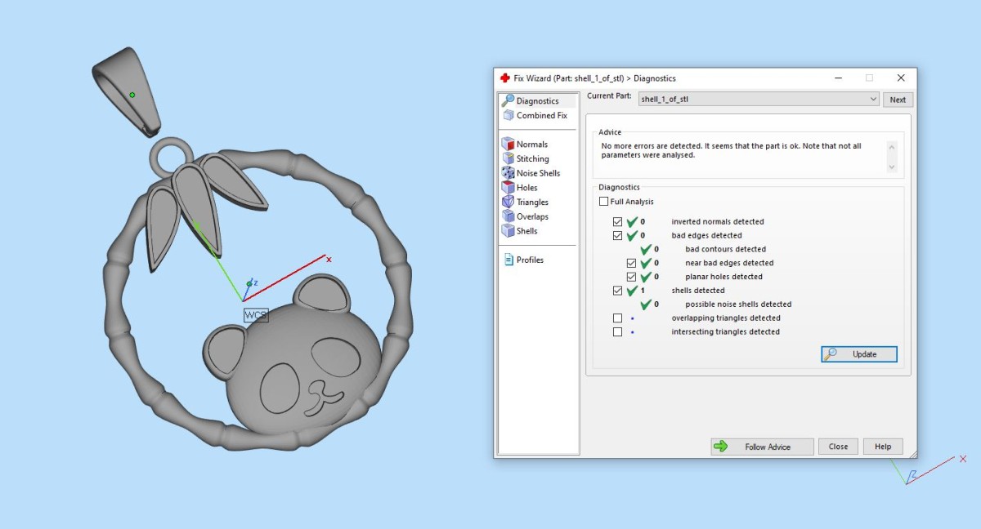Screen dimensions: 981x529
Task: Select the Holes repair icon
Action: click(x=508, y=187)
